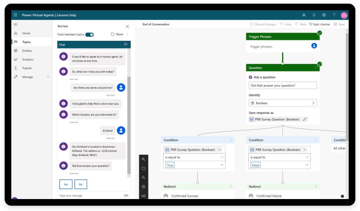Screen dimensions: 360x211
Task: Remove variable from the True condition
Action: tap(220, 150)
